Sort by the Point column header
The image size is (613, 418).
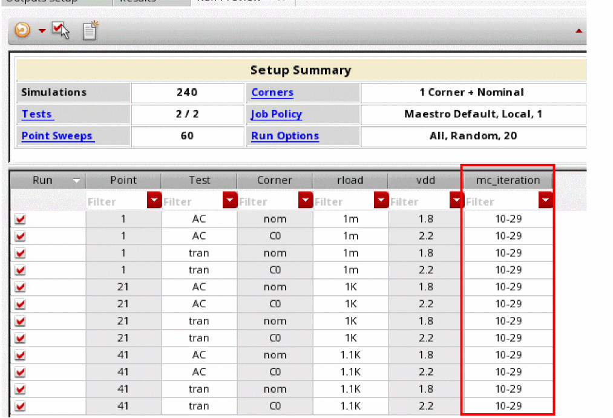[123, 180]
